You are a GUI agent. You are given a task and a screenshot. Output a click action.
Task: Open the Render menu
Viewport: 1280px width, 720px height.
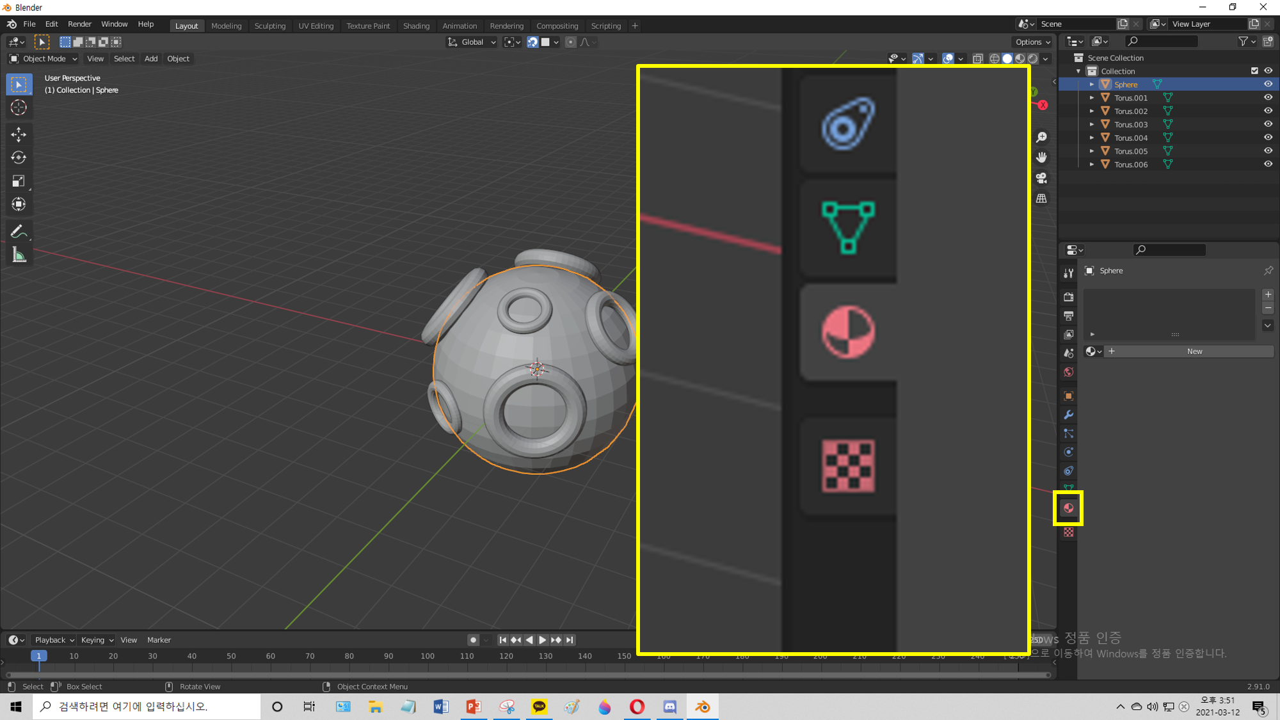[x=79, y=24]
